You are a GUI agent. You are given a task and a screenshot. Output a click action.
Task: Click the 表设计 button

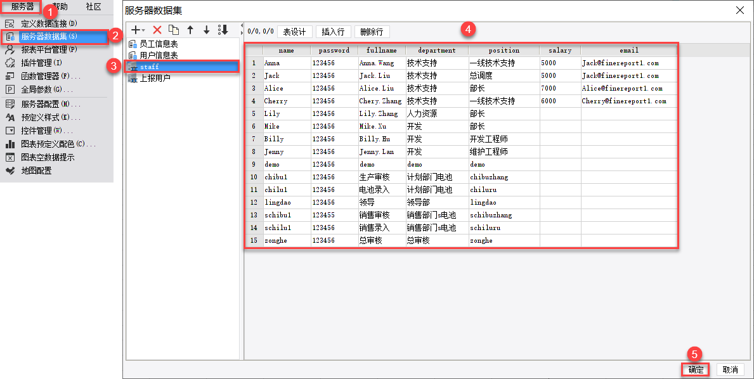point(294,32)
